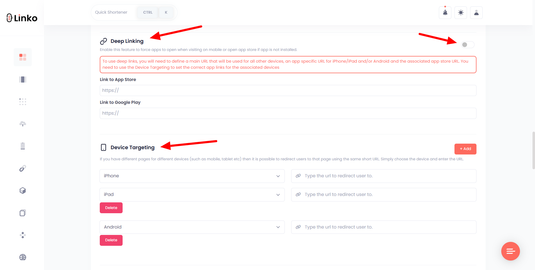Click the + Add device button

(465, 149)
